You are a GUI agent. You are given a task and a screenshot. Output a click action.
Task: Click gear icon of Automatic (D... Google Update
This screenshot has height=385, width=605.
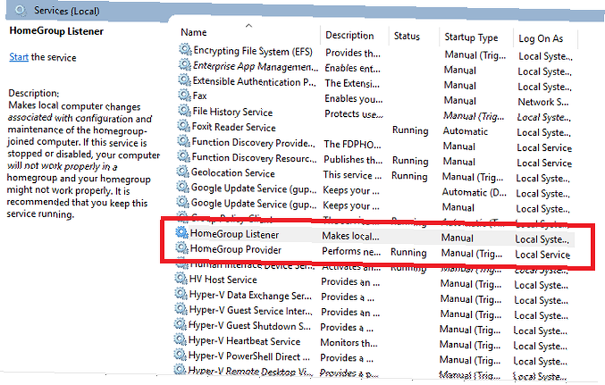[183, 187]
